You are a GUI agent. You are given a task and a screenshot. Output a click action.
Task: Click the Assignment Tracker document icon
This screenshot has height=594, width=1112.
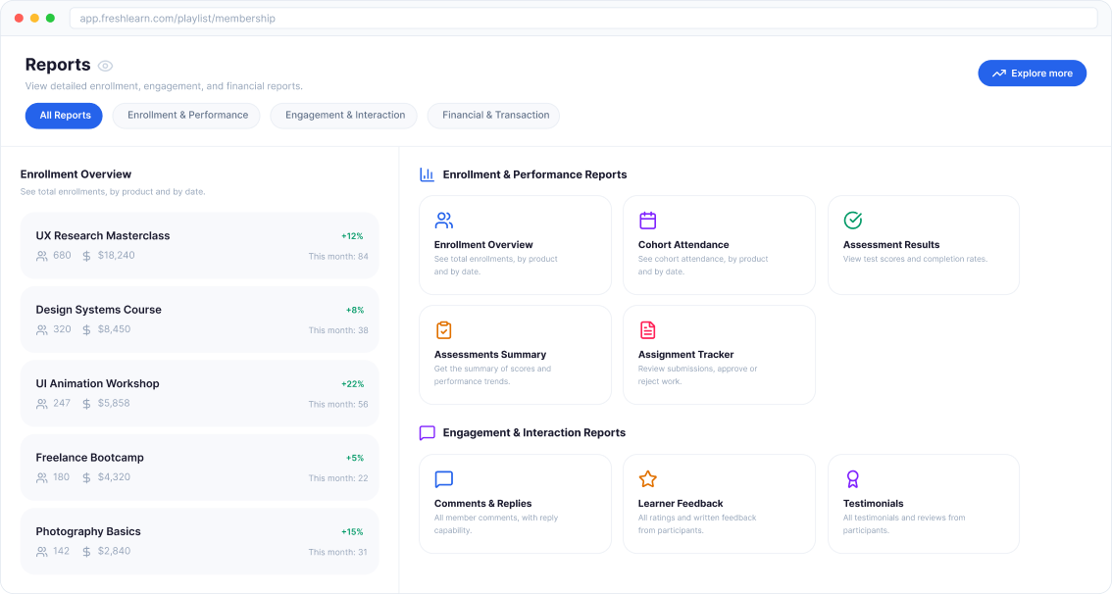click(x=647, y=330)
